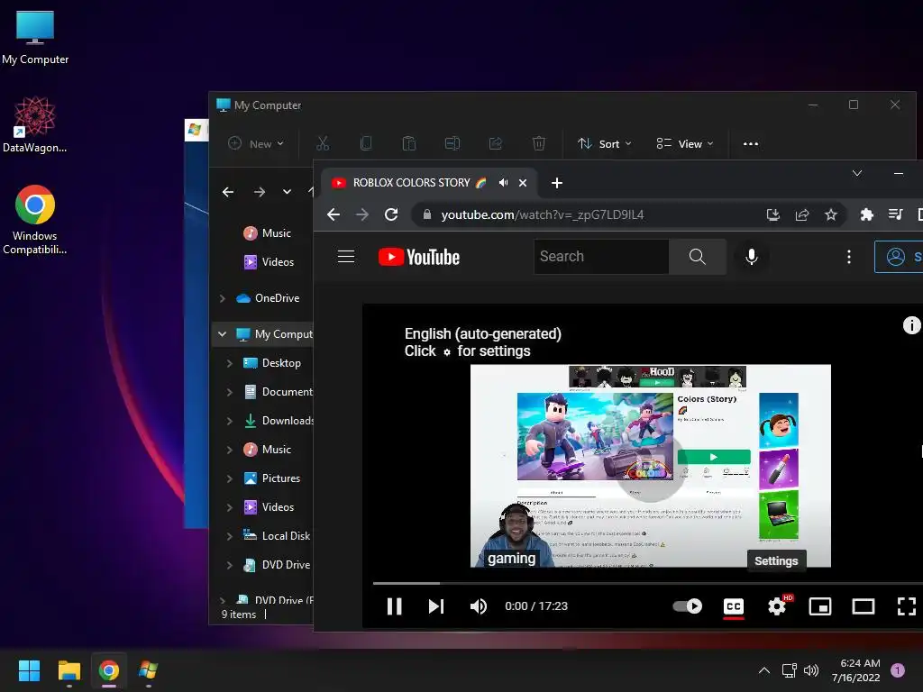923x692 pixels.
Task: Go back in My Computer window
Action: (x=228, y=192)
